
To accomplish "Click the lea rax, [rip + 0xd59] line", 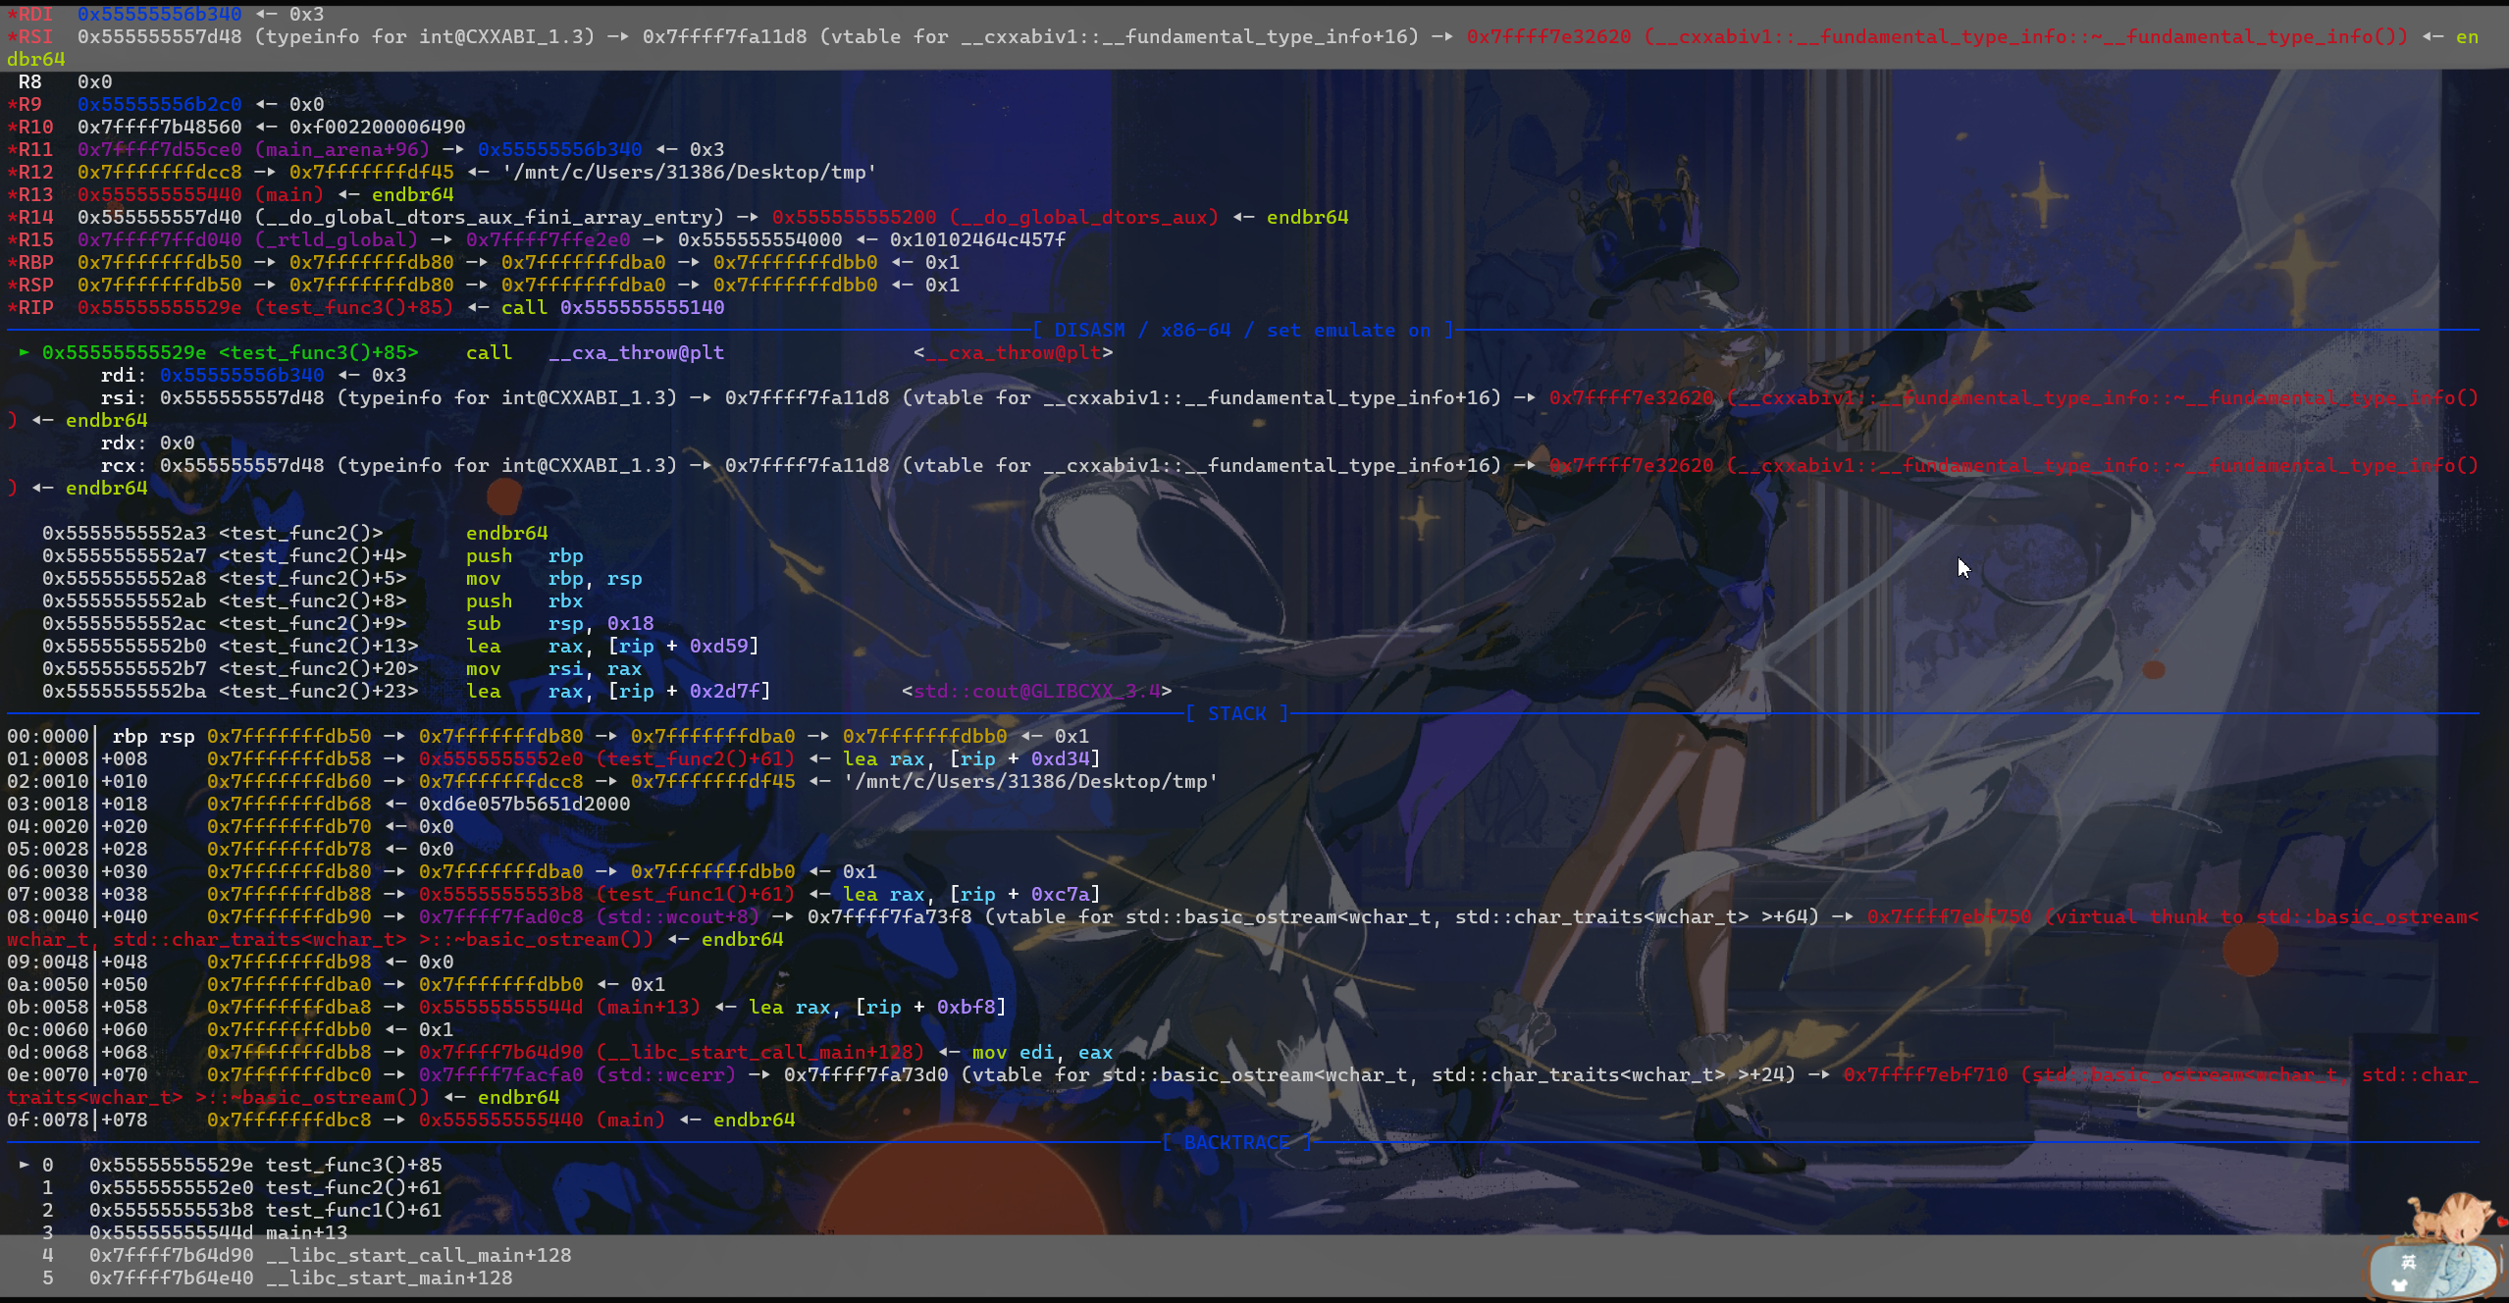I will (400, 646).
